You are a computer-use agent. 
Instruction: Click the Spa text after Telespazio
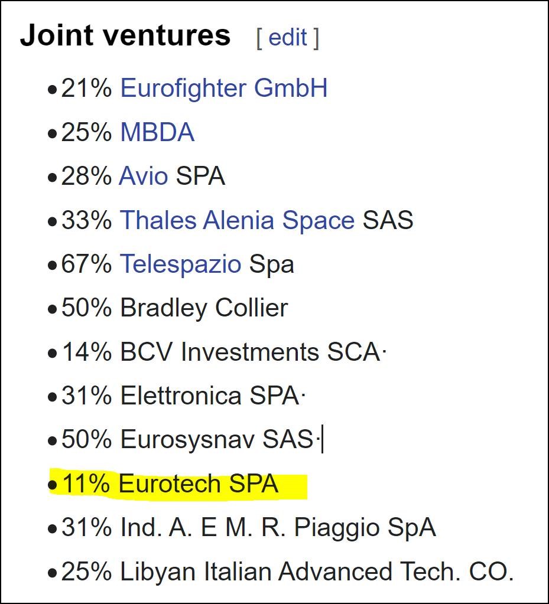[271, 265]
